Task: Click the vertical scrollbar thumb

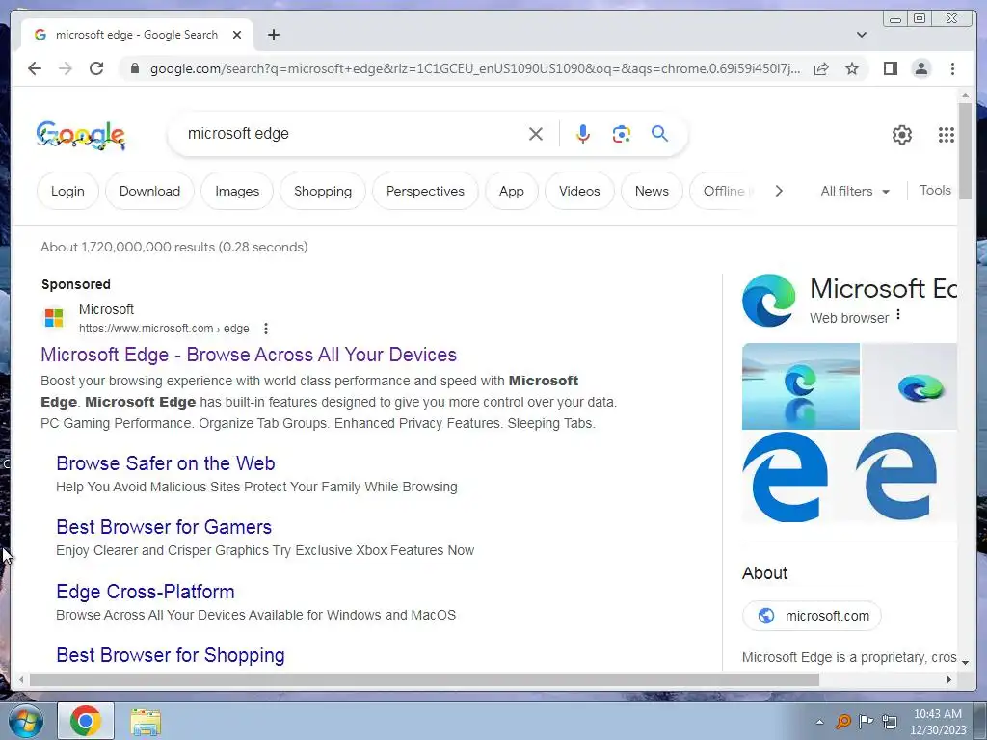Action: click(x=965, y=151)
